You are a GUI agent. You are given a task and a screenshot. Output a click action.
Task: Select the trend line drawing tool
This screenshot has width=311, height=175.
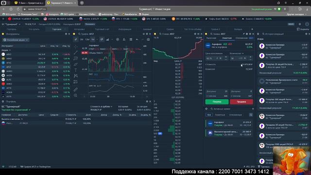click(x=76, y=52)
